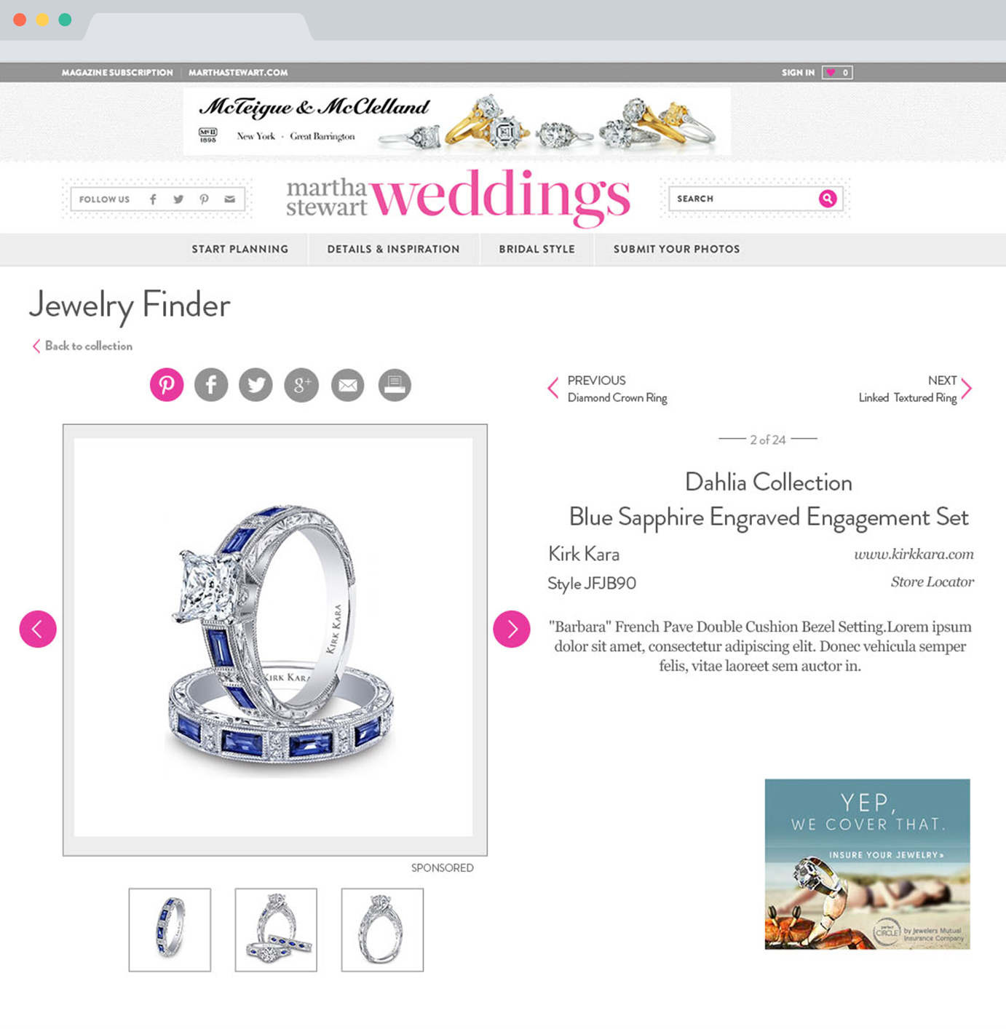Go to next Linked Textured Ring
Screen dimensions: 1006x1029
point(915,389)
